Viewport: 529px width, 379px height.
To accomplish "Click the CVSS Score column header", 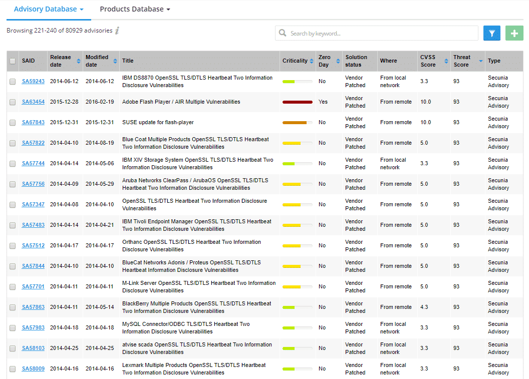I will [428, 61].
